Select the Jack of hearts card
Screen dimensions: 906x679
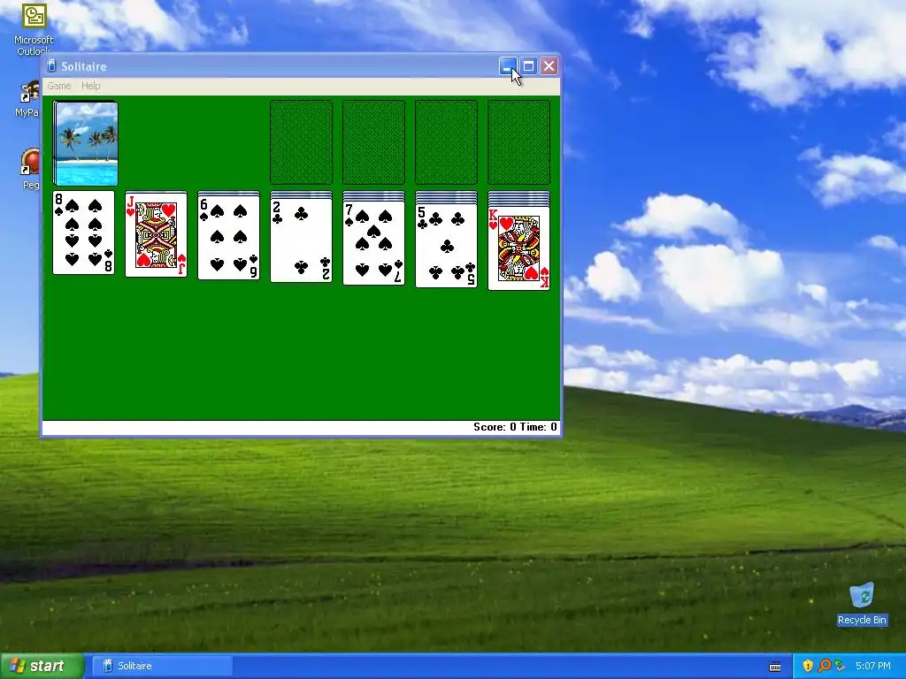156,234
